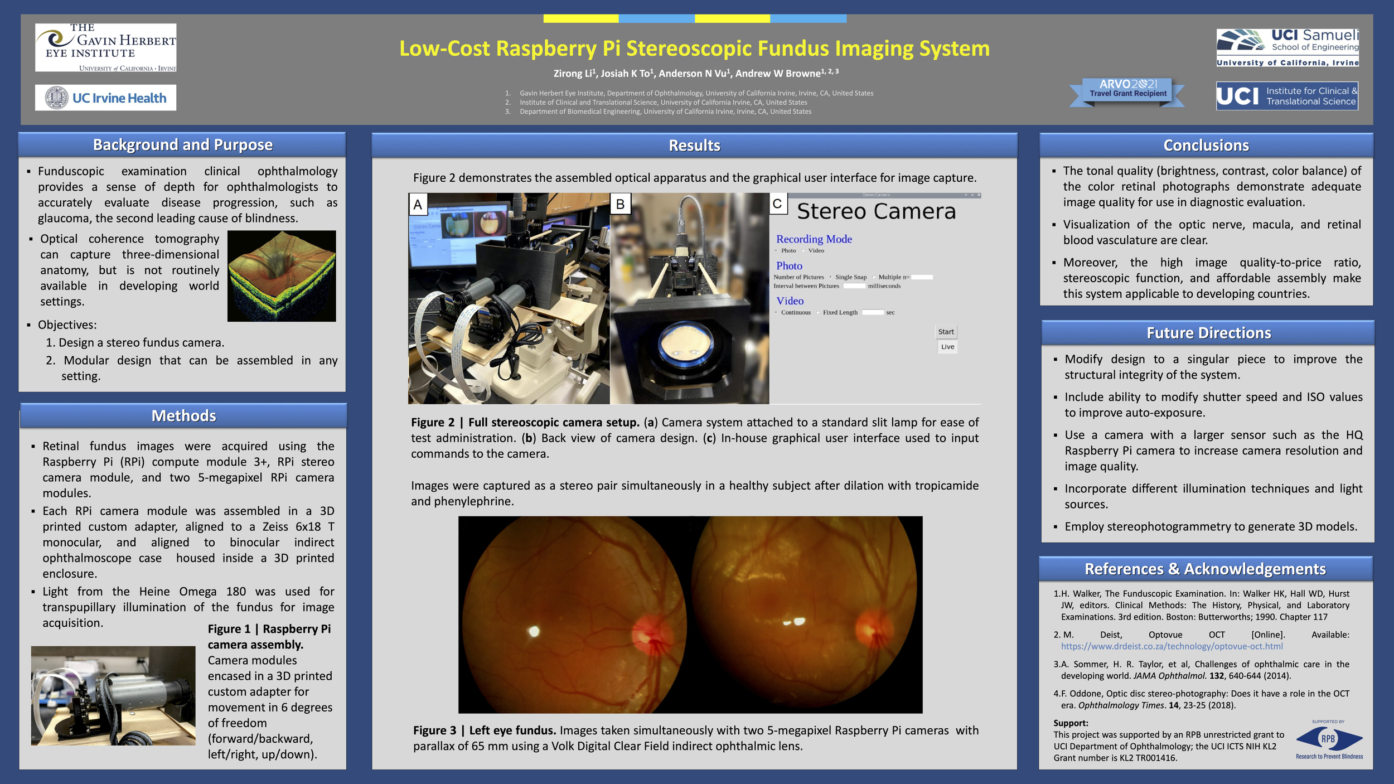The width and height of the screenshot is (1394, 784).
Task: Click the ARVO 2021 Travel Grant ribbon
Action: (x=1127, y=90)
